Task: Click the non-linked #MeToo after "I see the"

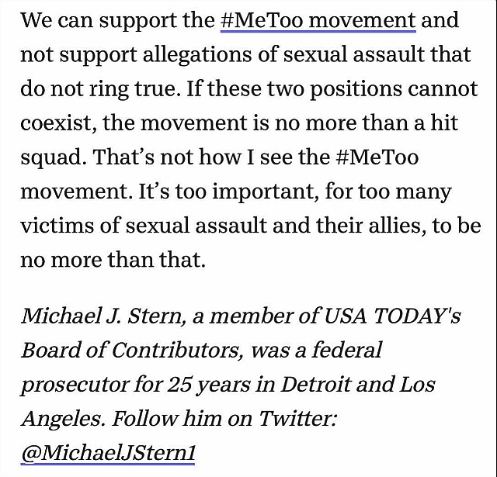Action: click(x=377, y=157)
